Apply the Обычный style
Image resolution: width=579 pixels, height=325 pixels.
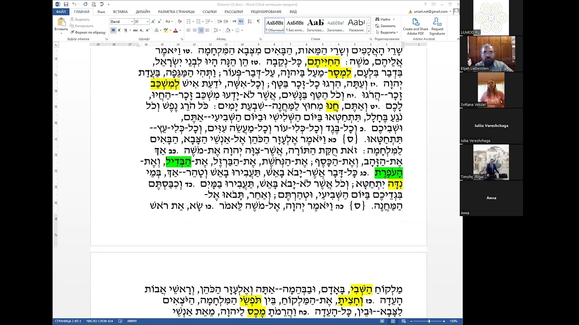(x=275, y=26)
